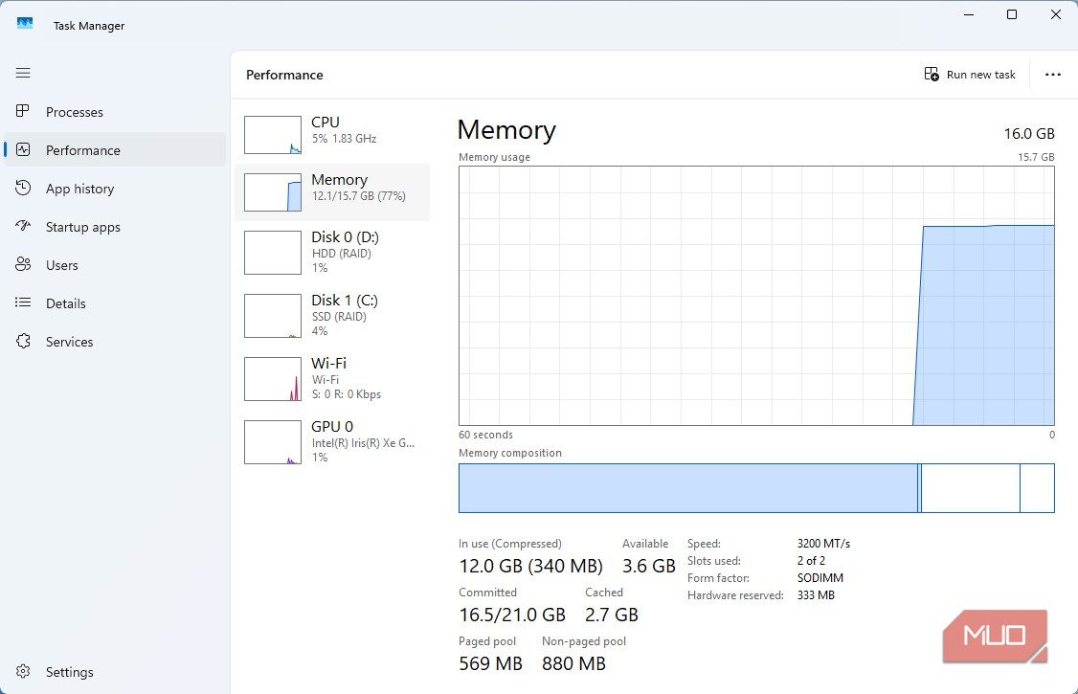This screenshot has width=1078, height=694.
Task: Click the Performance page heading
Action: 284,75
